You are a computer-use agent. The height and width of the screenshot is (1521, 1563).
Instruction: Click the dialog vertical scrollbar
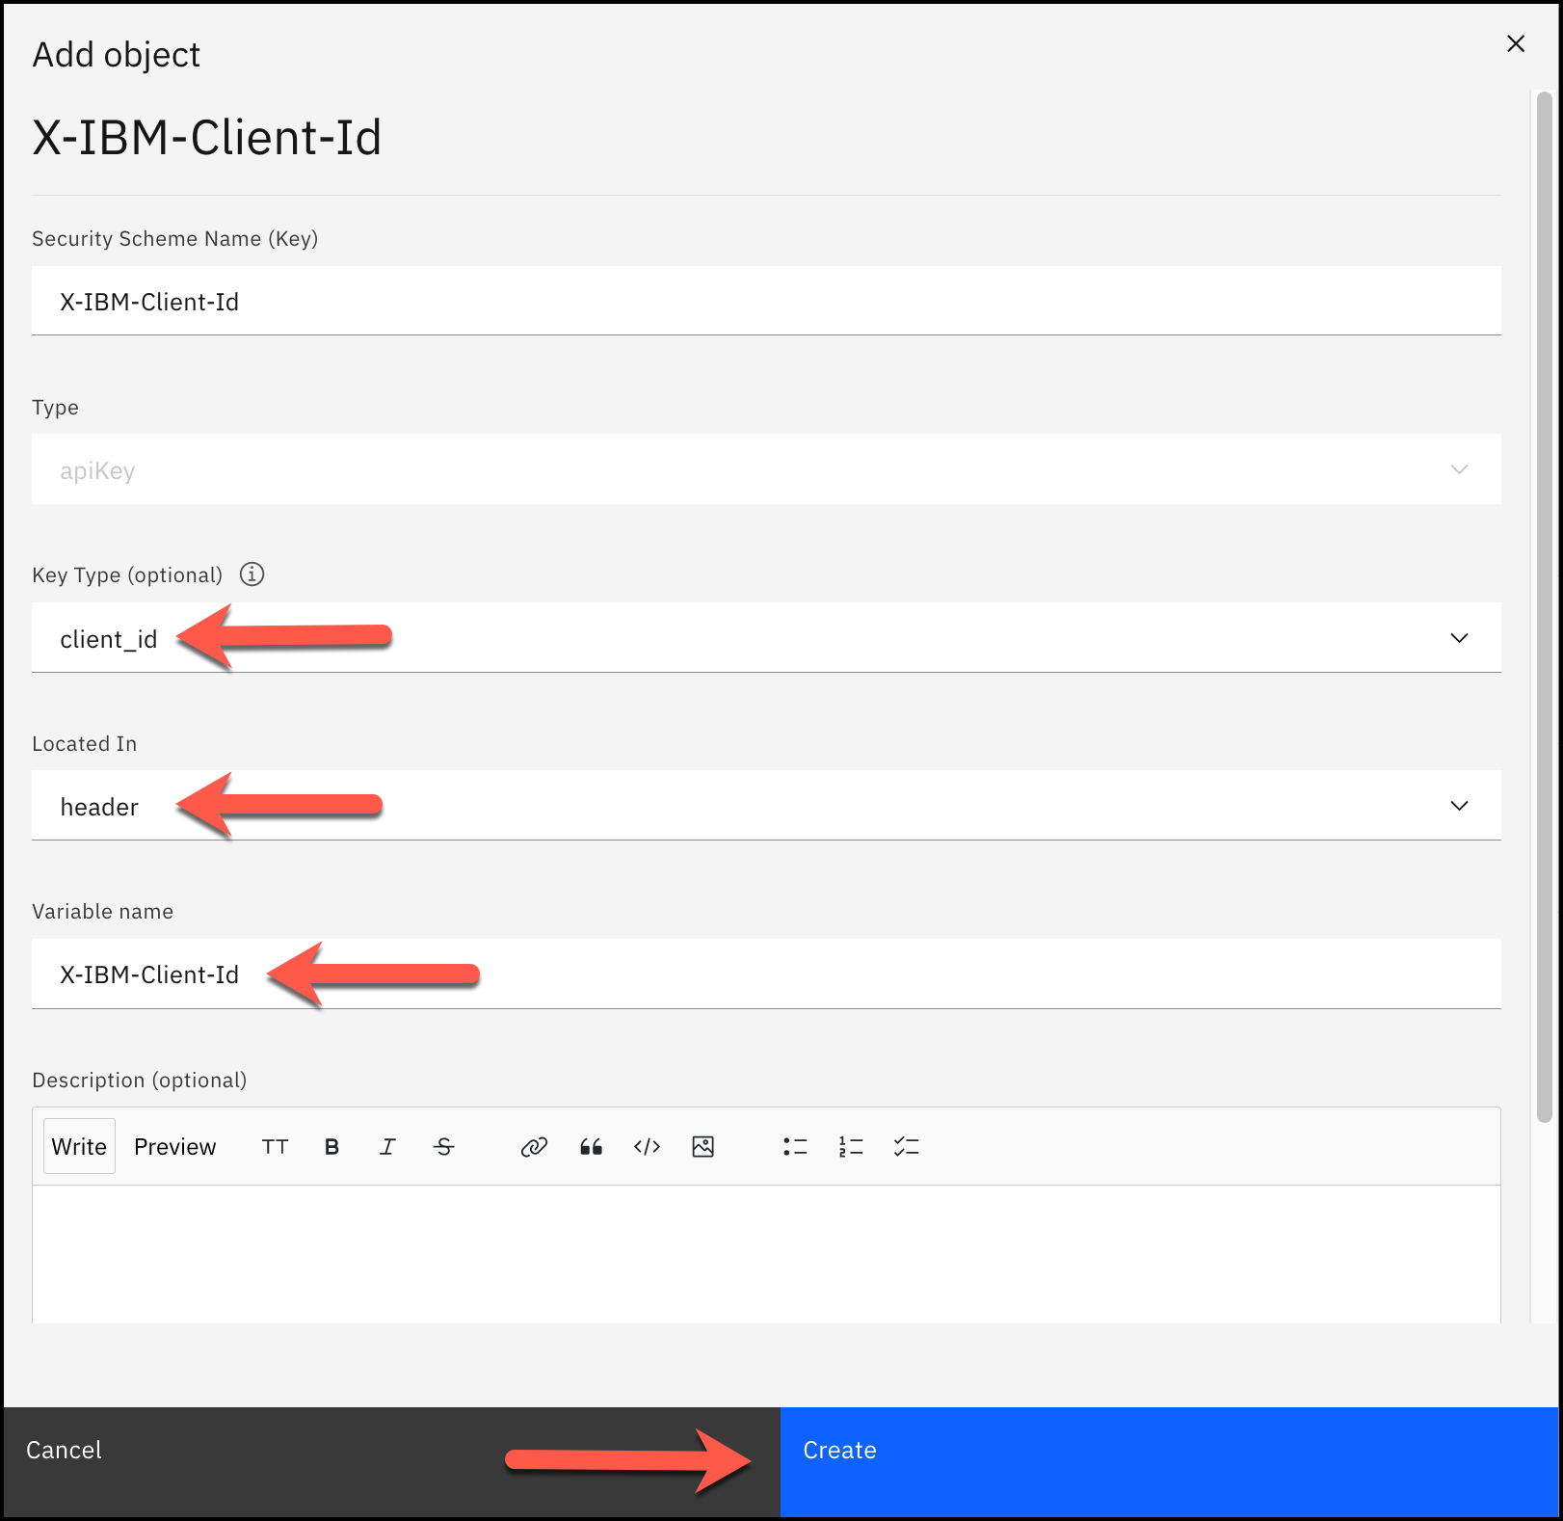click(1545, 607)
